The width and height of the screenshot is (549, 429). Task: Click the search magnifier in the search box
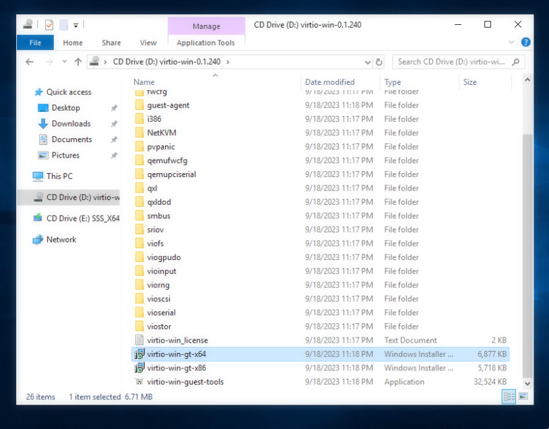point(515,61)
